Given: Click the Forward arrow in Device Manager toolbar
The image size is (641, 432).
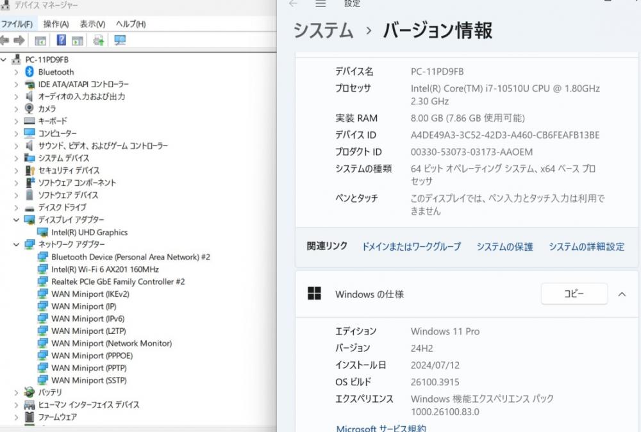Looking at the screenshot, I should [19, 40].
